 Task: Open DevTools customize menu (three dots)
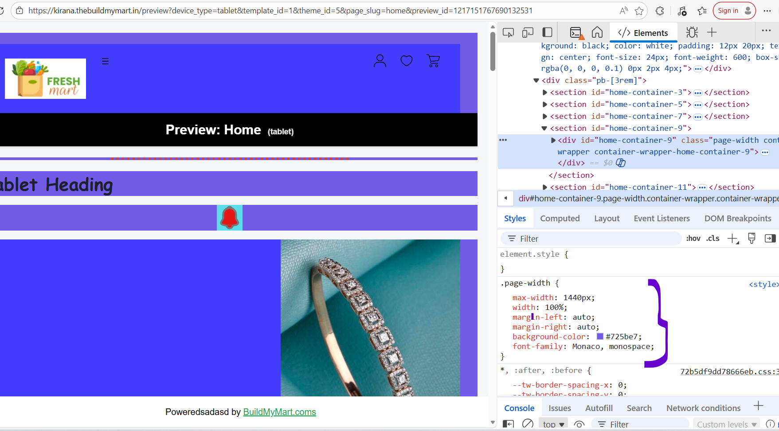coord(766,31)
